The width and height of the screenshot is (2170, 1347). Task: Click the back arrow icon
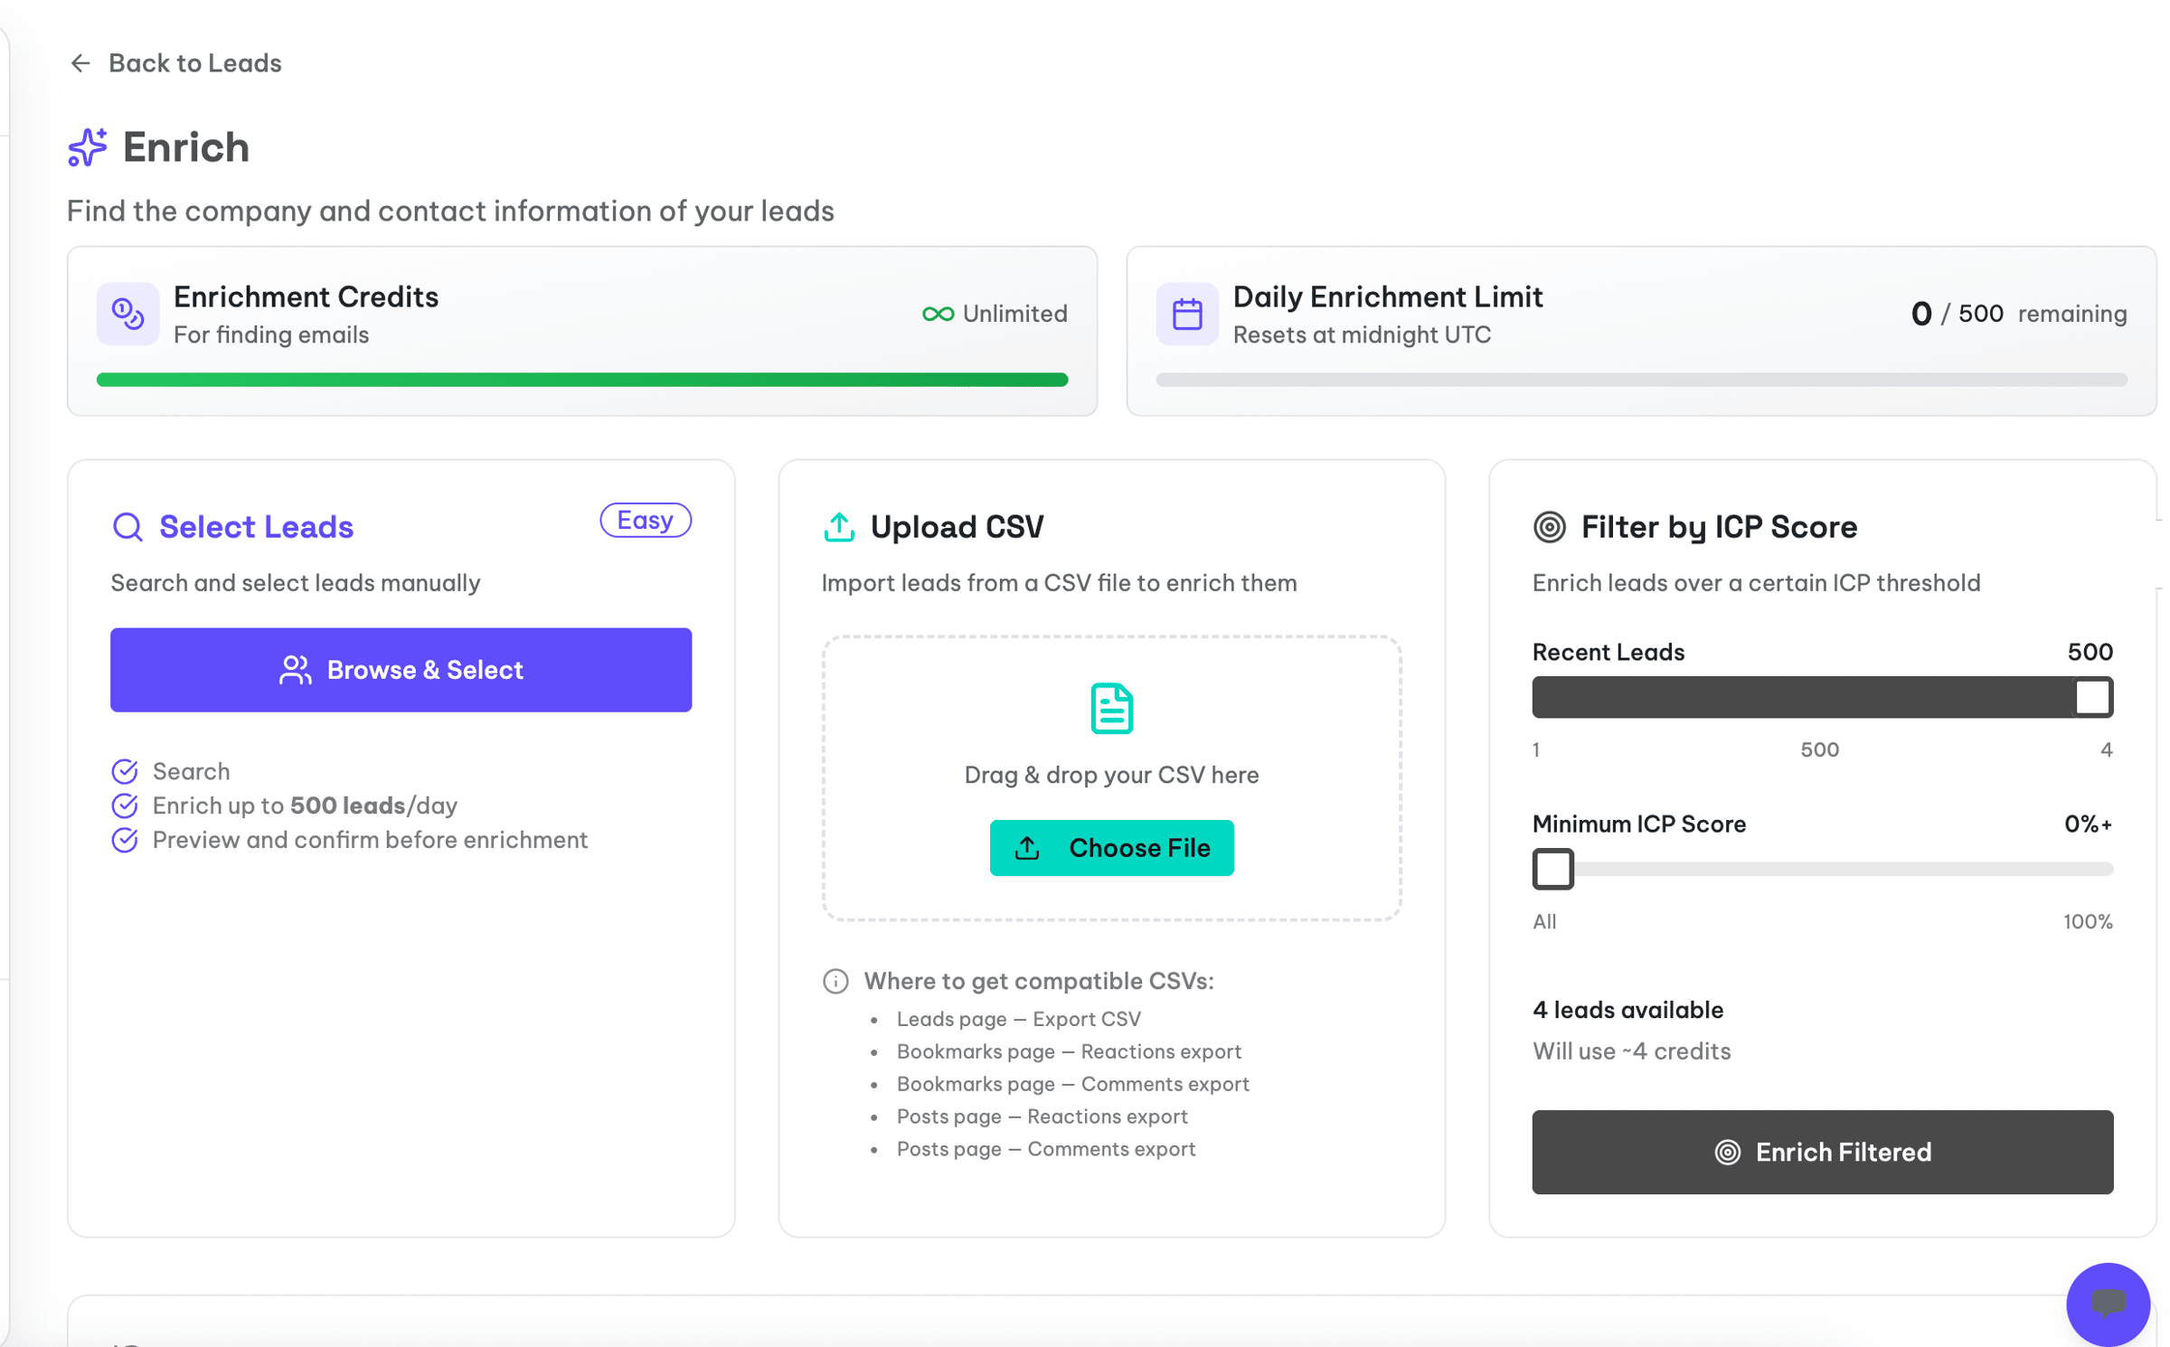(x=80, y=63)
